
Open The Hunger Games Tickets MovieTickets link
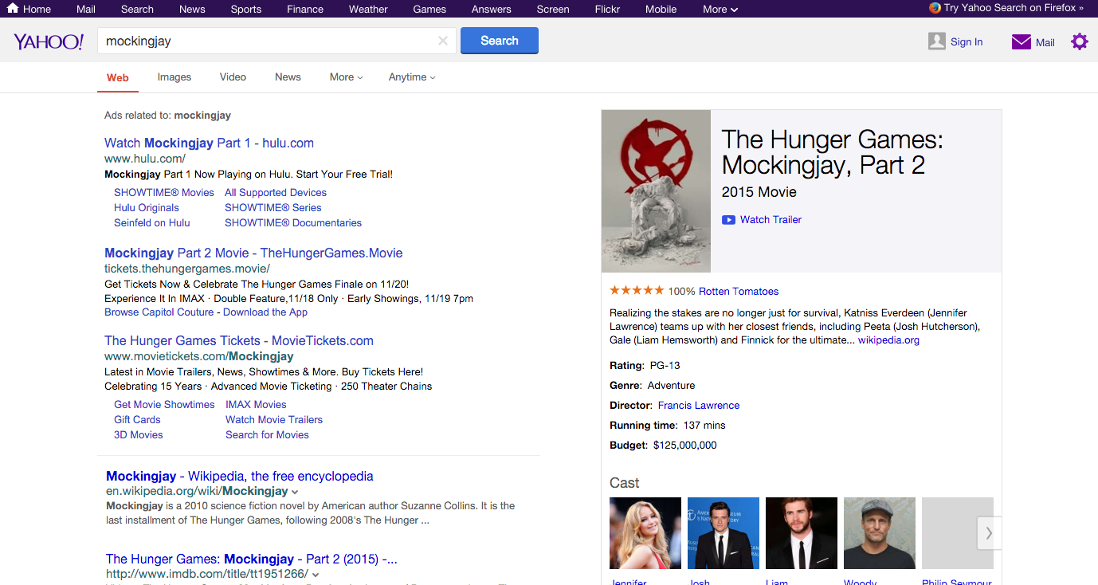239,341
